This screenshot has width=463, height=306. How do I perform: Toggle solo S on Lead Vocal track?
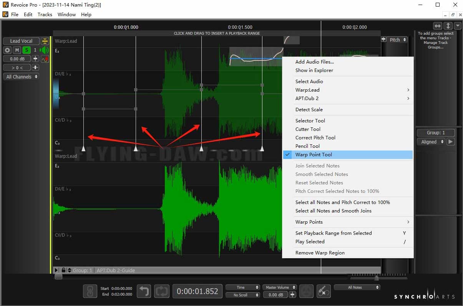click(x=26, y=50)
